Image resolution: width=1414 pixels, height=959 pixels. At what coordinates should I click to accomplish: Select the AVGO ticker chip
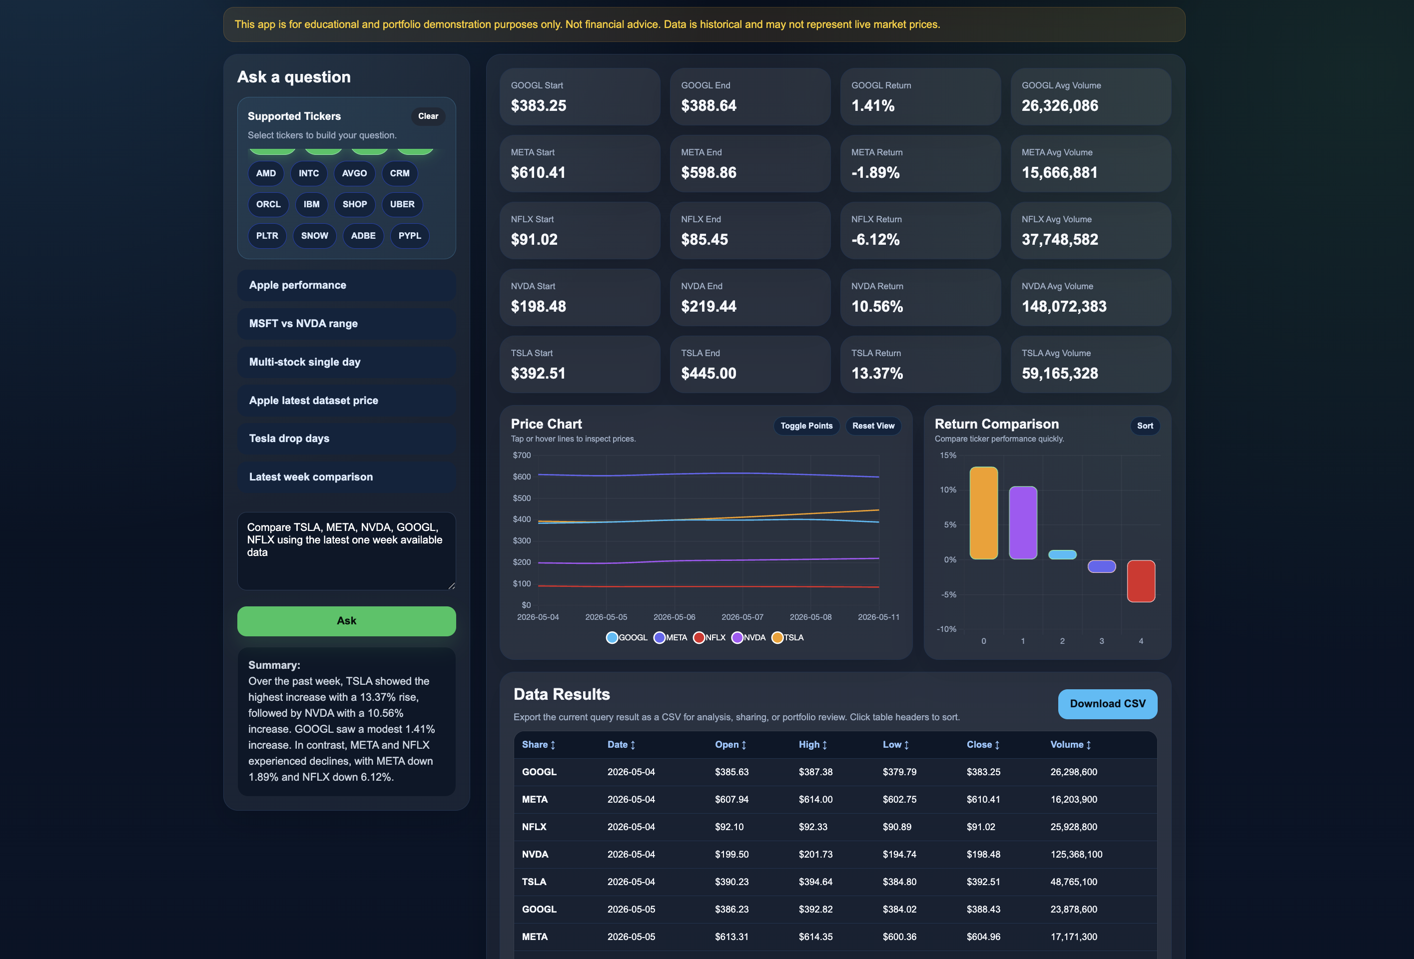354,173
